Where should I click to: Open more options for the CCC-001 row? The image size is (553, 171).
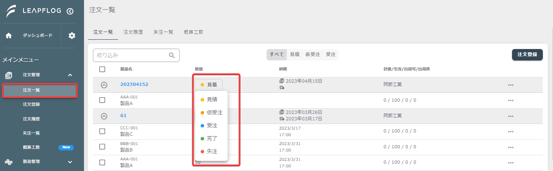[x=511, y=131]
